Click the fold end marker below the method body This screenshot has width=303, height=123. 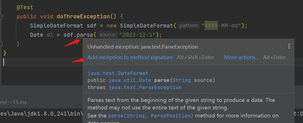point(1,44)
